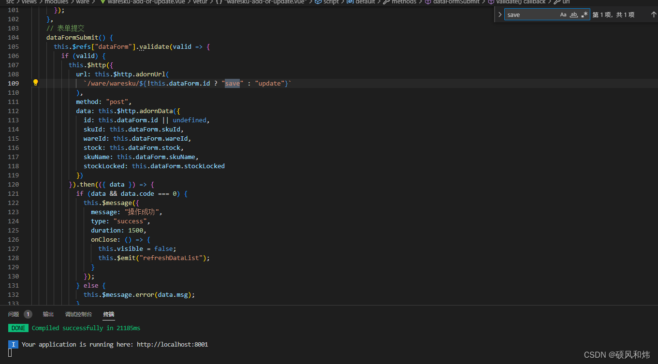
Task: Click dataFormSubmit() method name on line 104
Action: tap(73, 37)
